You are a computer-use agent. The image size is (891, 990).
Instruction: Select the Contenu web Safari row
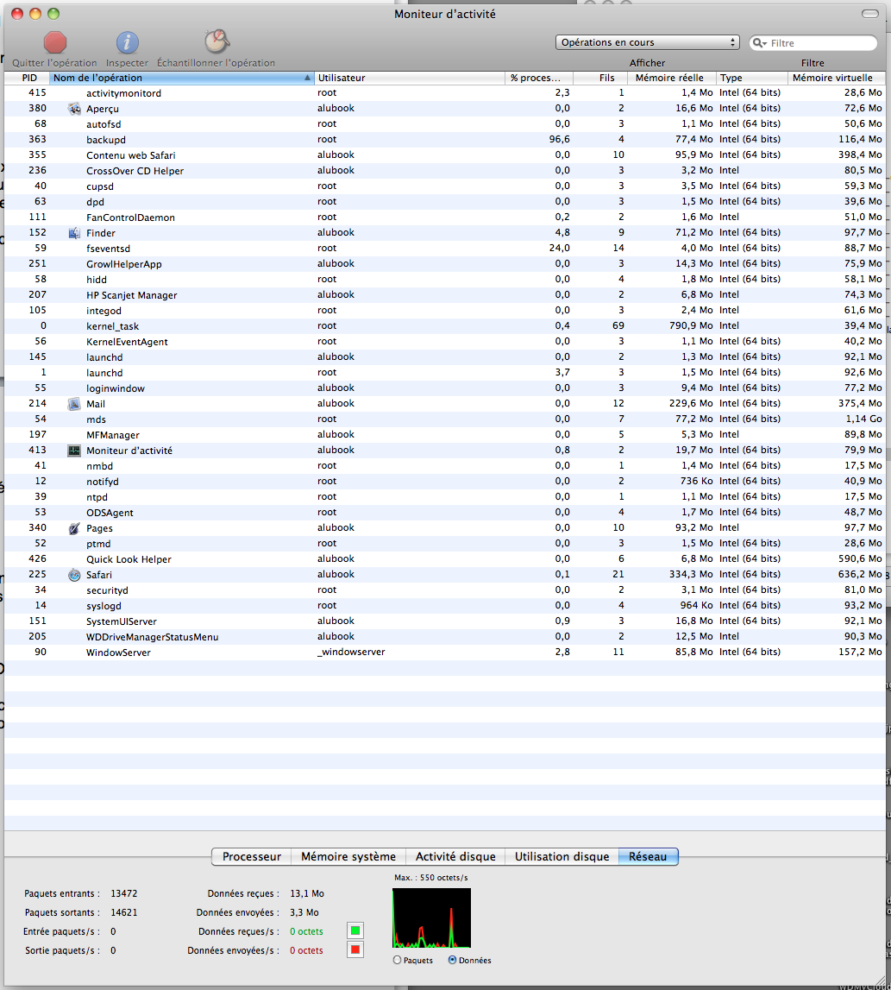[445, 155]
